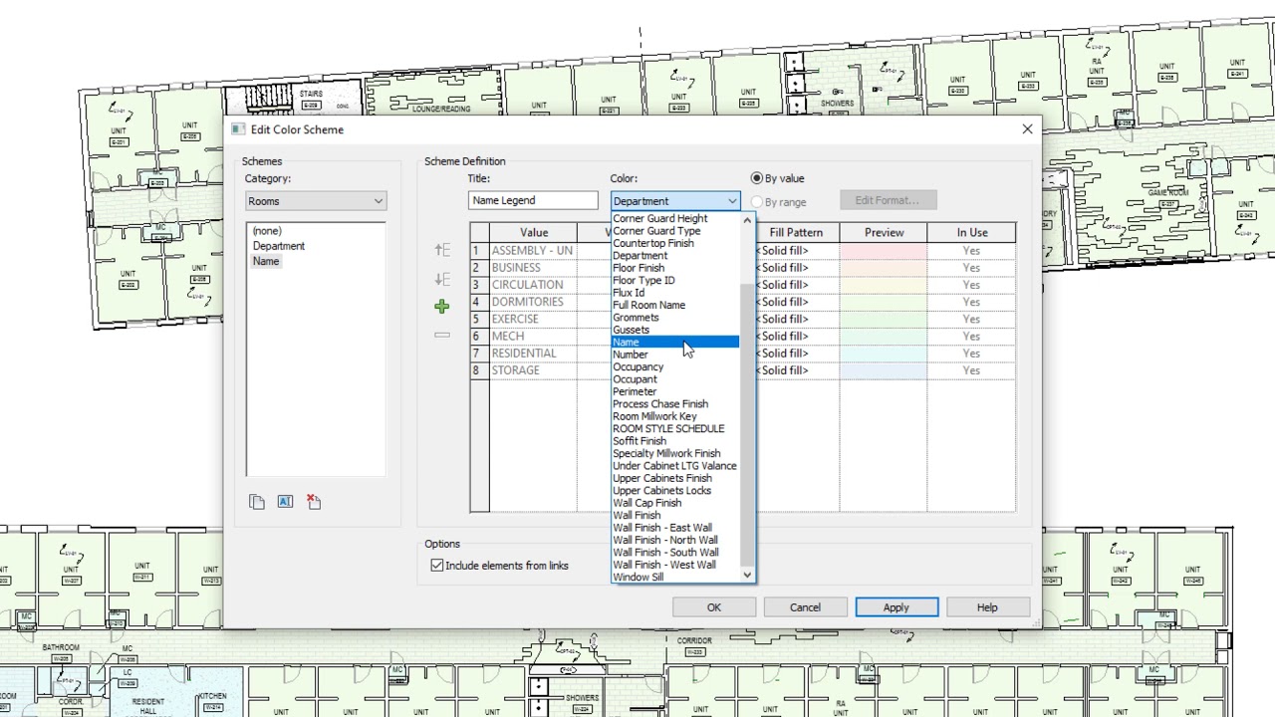The image size is (1275, 717).
Task: Choose ROOM STYLE SCHEDULE in the list
Action: click(675, 429)
